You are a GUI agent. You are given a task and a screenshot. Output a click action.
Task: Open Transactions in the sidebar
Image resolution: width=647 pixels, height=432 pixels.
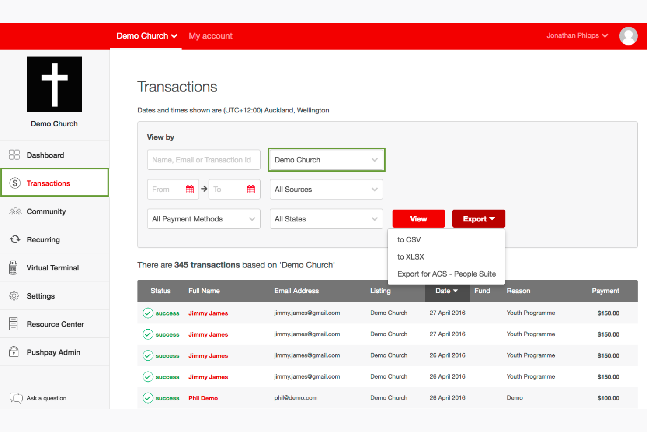click(55, 183)
